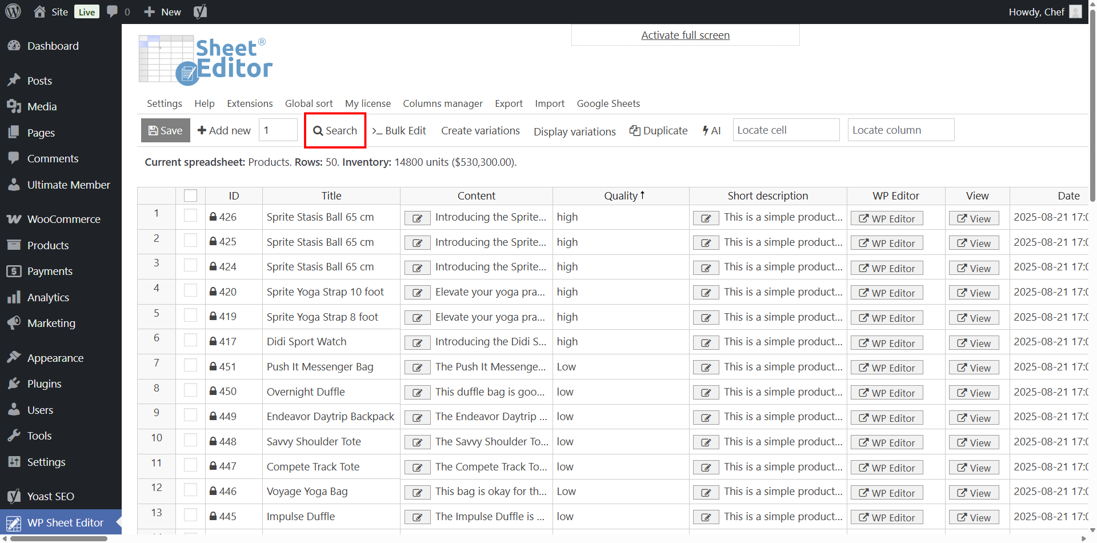Screen dimensions: 1097x543
Task: Click Create variations
Action: tap(481, 130)
